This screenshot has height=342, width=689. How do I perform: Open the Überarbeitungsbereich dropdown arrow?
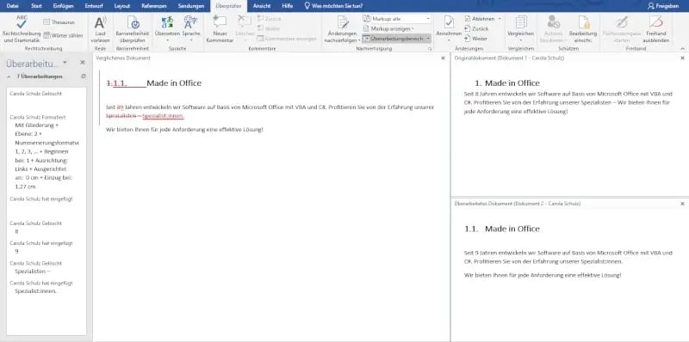point(428,39)
